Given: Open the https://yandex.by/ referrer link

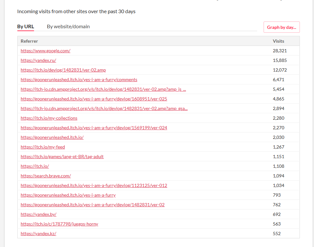Looking at the screenshot, I should 39,214.
